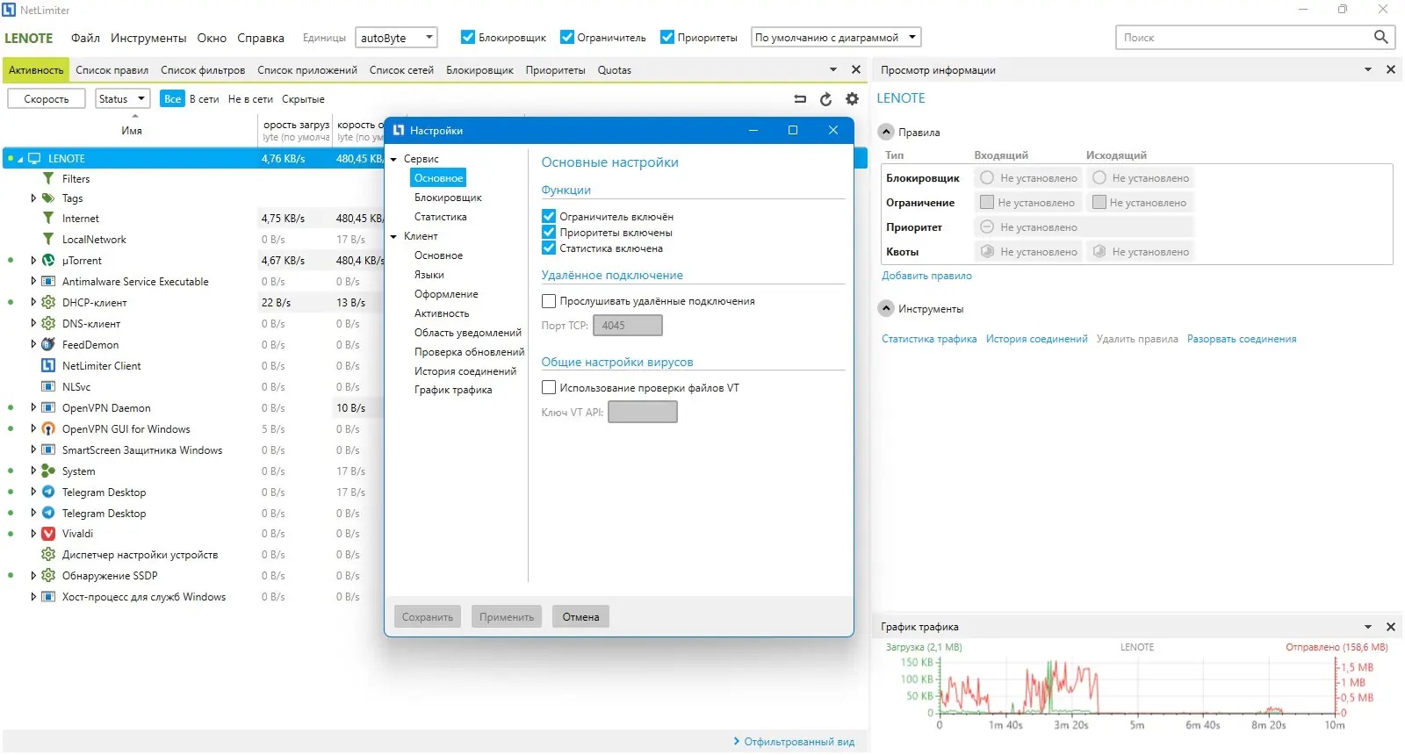Click the Ключ VT API input field

[643, 412]
